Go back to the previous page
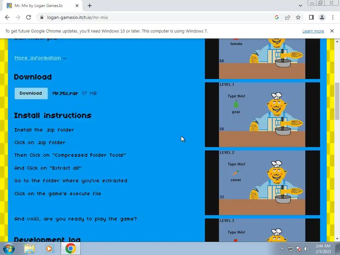This screenshot has width=340, height=255. (x=7, y=17)
